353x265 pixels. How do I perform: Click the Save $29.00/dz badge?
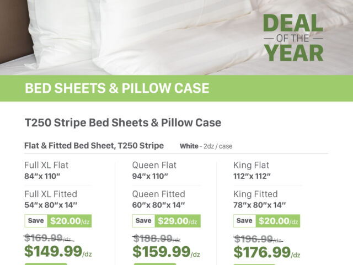coord(166,221)
